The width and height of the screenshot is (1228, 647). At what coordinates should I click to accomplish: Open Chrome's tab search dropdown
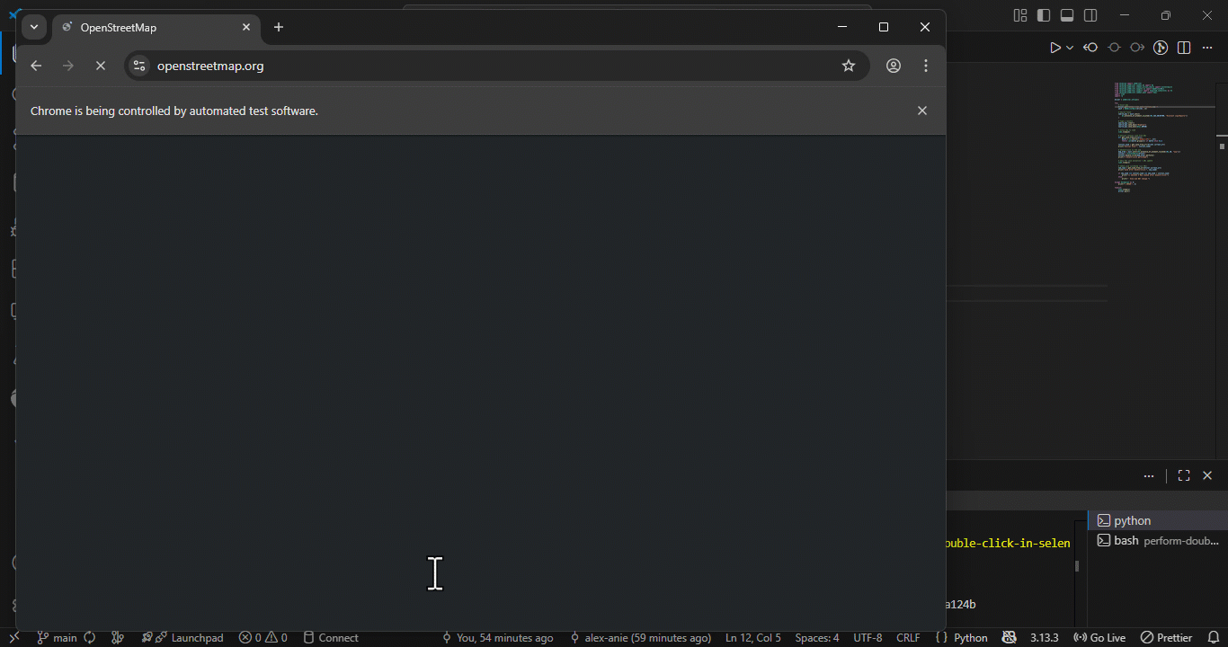(x=33, y=27)
